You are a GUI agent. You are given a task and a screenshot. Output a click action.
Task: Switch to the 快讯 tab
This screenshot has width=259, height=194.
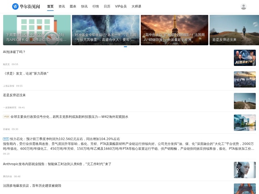(84, 6)
